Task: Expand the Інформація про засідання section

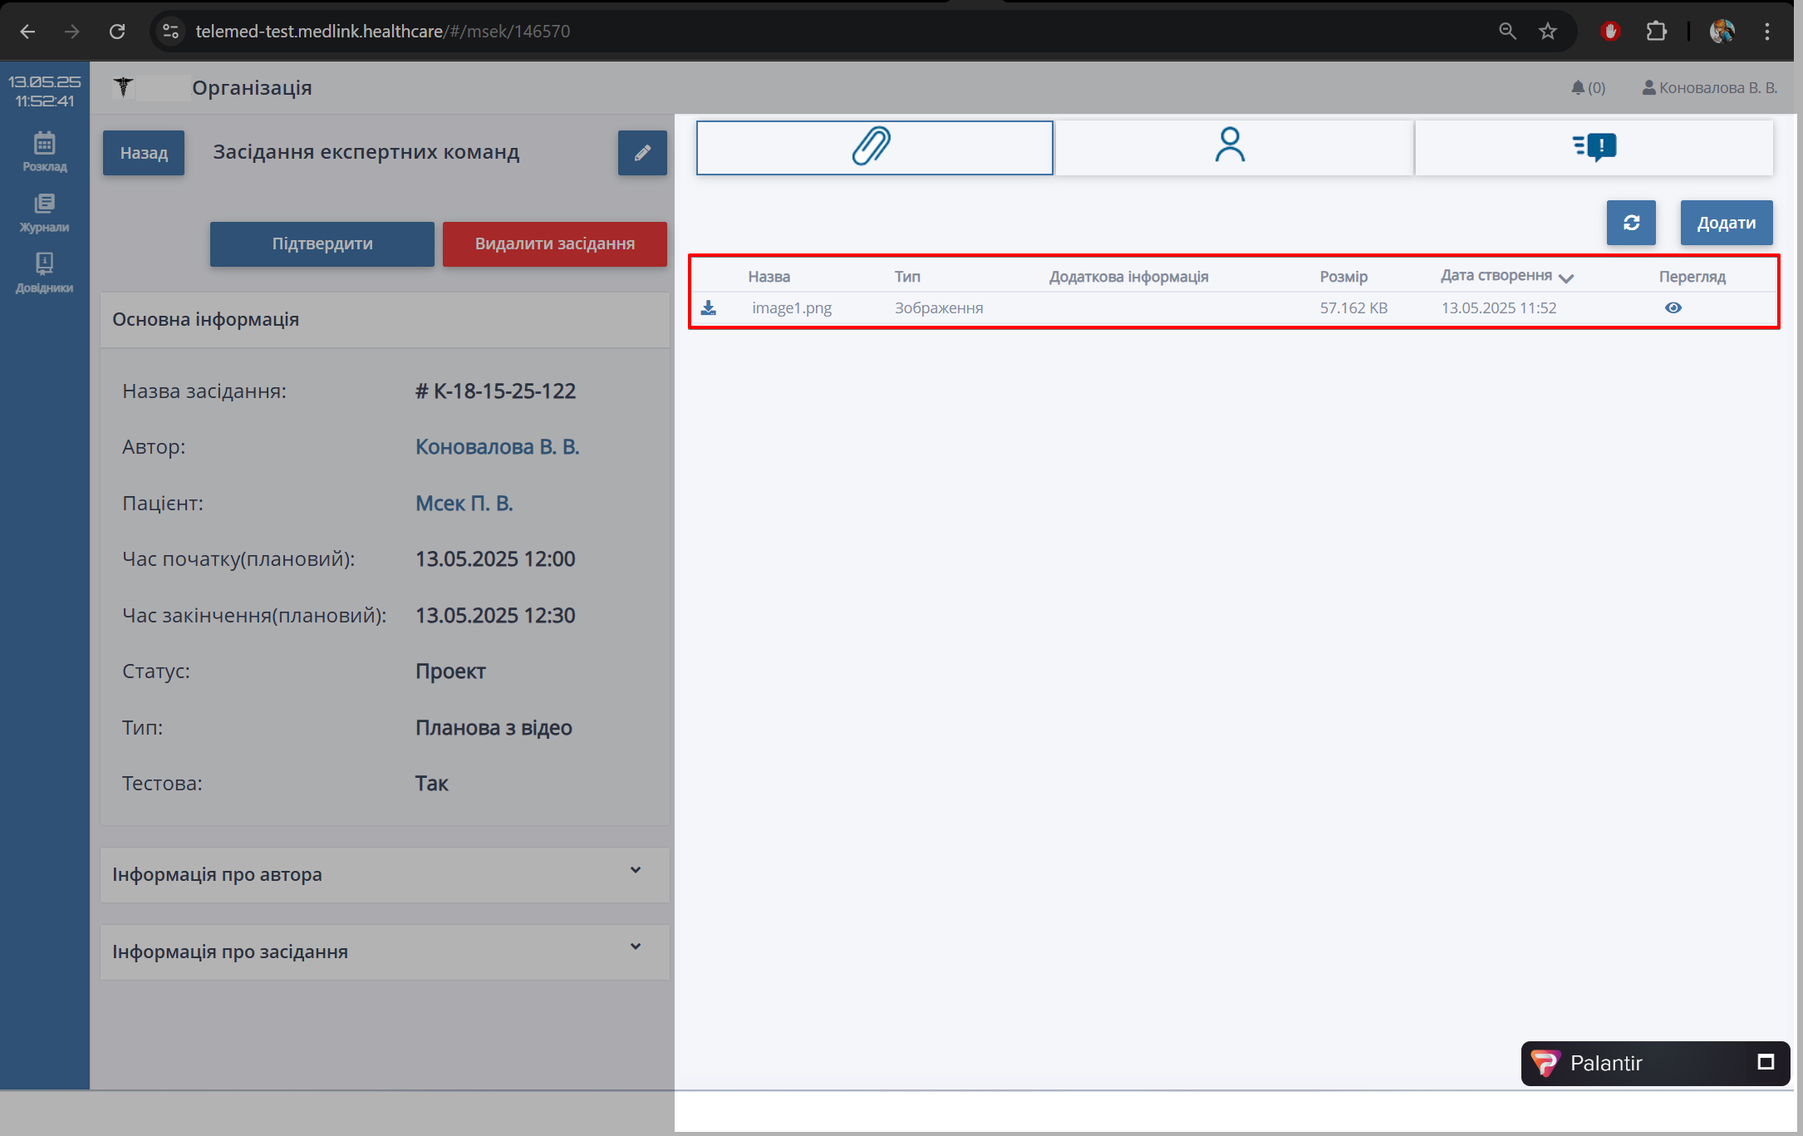Action: [635, 947]
